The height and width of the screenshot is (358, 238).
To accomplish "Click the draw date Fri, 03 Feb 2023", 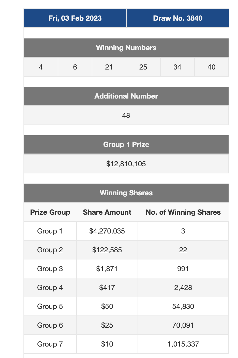I will coord(75,18).
